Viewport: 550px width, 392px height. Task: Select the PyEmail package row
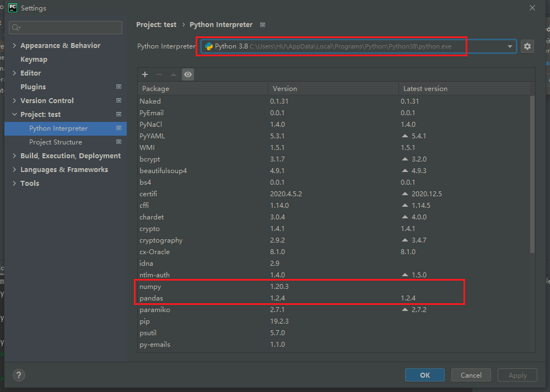[x=333, y=112]
